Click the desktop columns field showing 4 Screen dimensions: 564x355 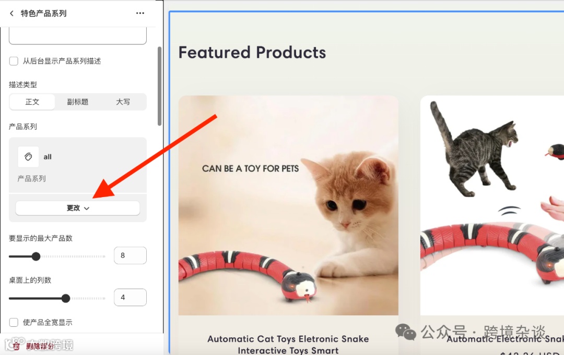pyautogui.click(x=130, y=297)
